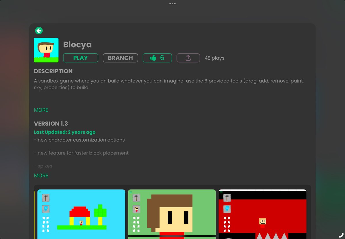Open the hamburger menu in second screenshot

coord(131,192)
